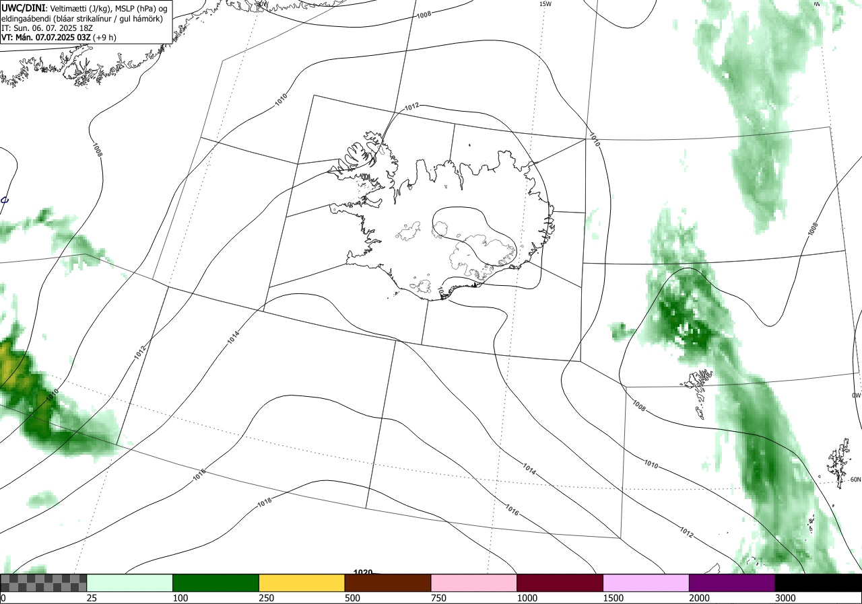Viewport: 862px width, 604px height.
Task: Click the valid time 'VT: Mán. 07.07.2025 03Z'
Action: click(45, 38)
